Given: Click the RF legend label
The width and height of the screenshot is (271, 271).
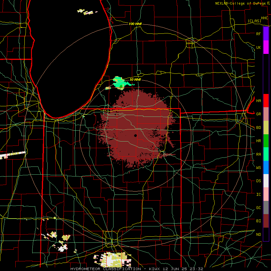Looking at the screenshot, I should pos(258,34).
